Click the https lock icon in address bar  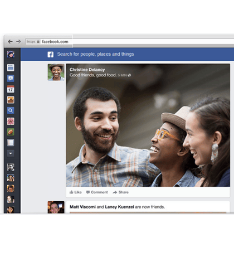click(x=38, y=42)
